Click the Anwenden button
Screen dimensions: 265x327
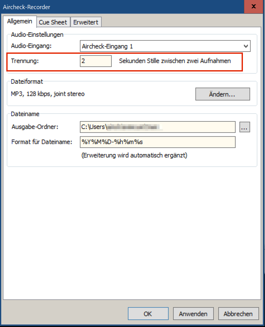point(193,314)
